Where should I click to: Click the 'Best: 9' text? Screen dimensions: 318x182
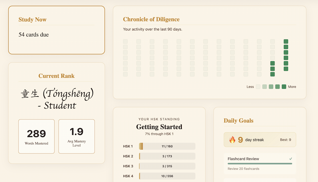[x=285, y=140]
